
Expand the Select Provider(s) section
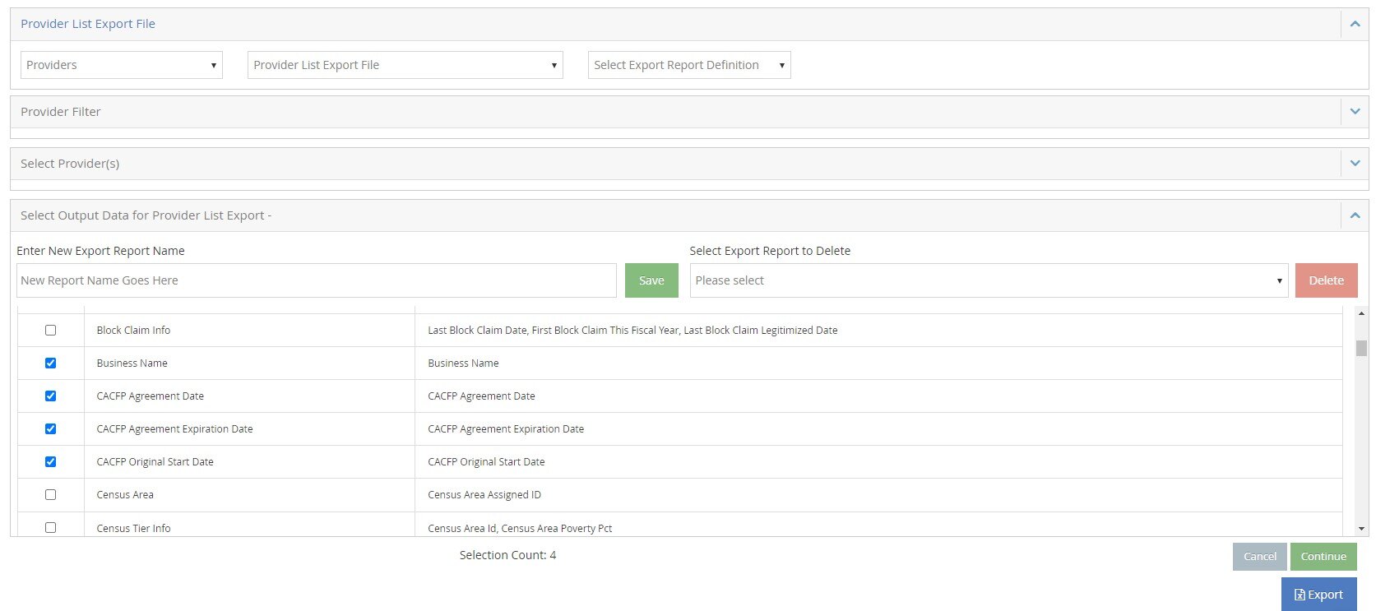[x=1355, y=164]
